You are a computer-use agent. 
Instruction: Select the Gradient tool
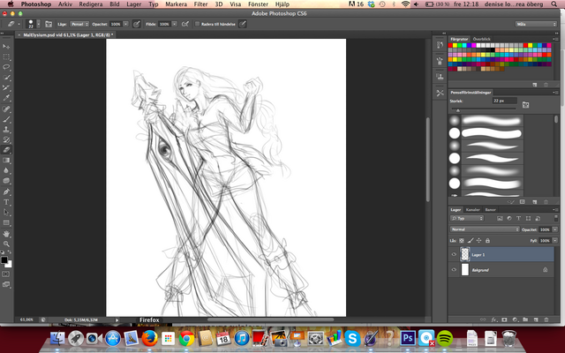[x=6, y=161]
